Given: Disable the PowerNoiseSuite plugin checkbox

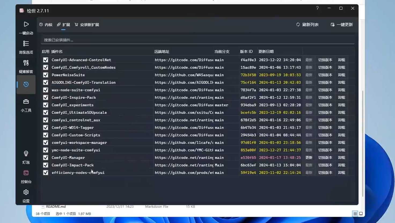Looking at the screenshot, I should click(46, 75).
